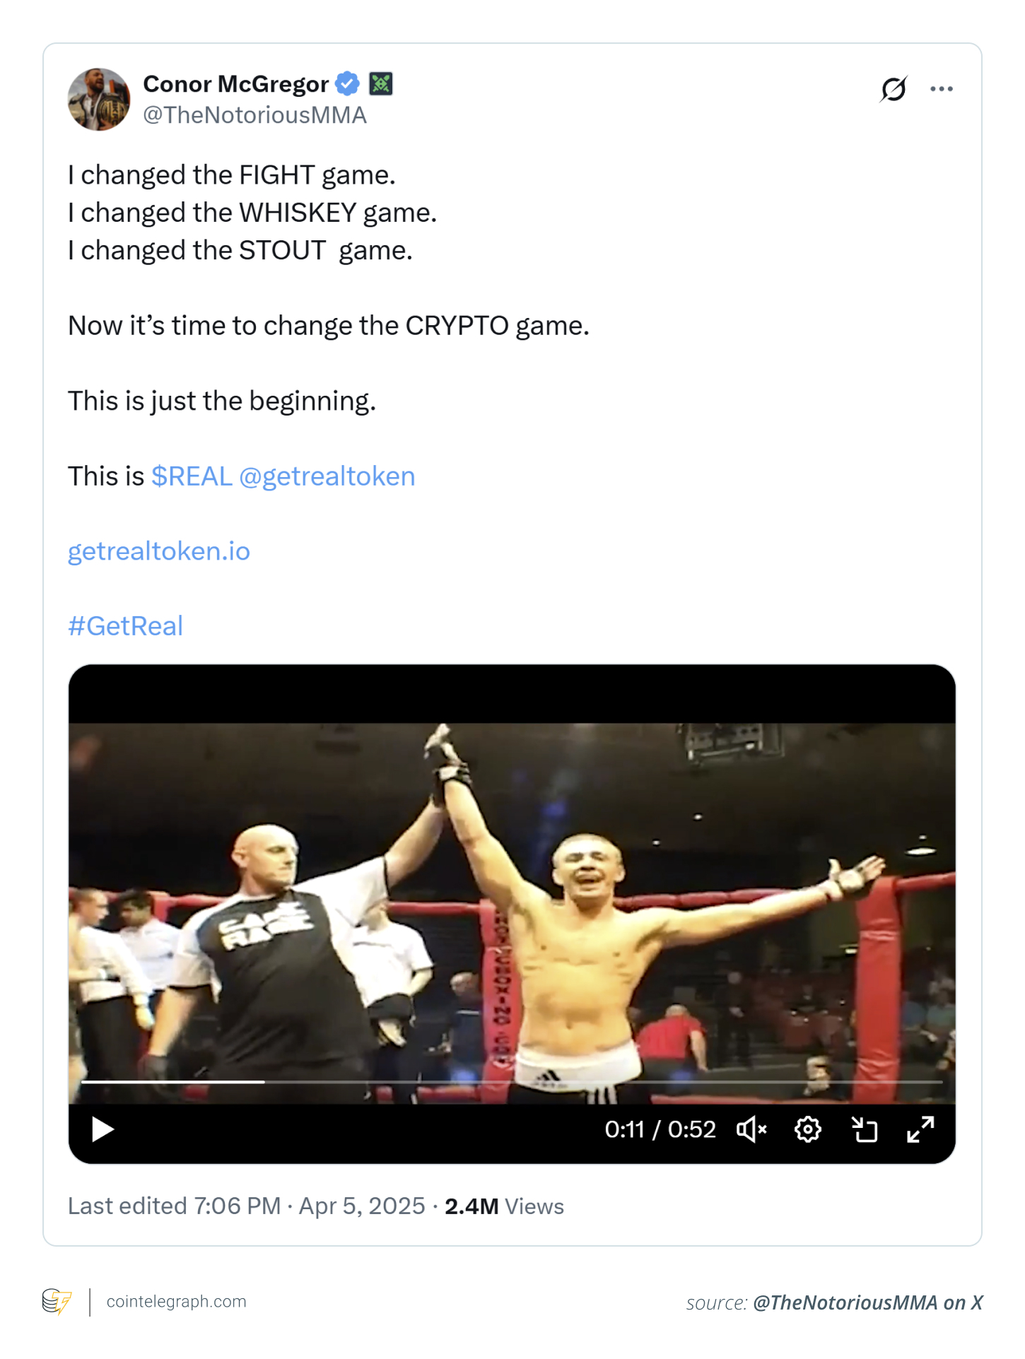Expand the video to fullscreen
The image size is (1025, 1359).
tap(920, 1129)
